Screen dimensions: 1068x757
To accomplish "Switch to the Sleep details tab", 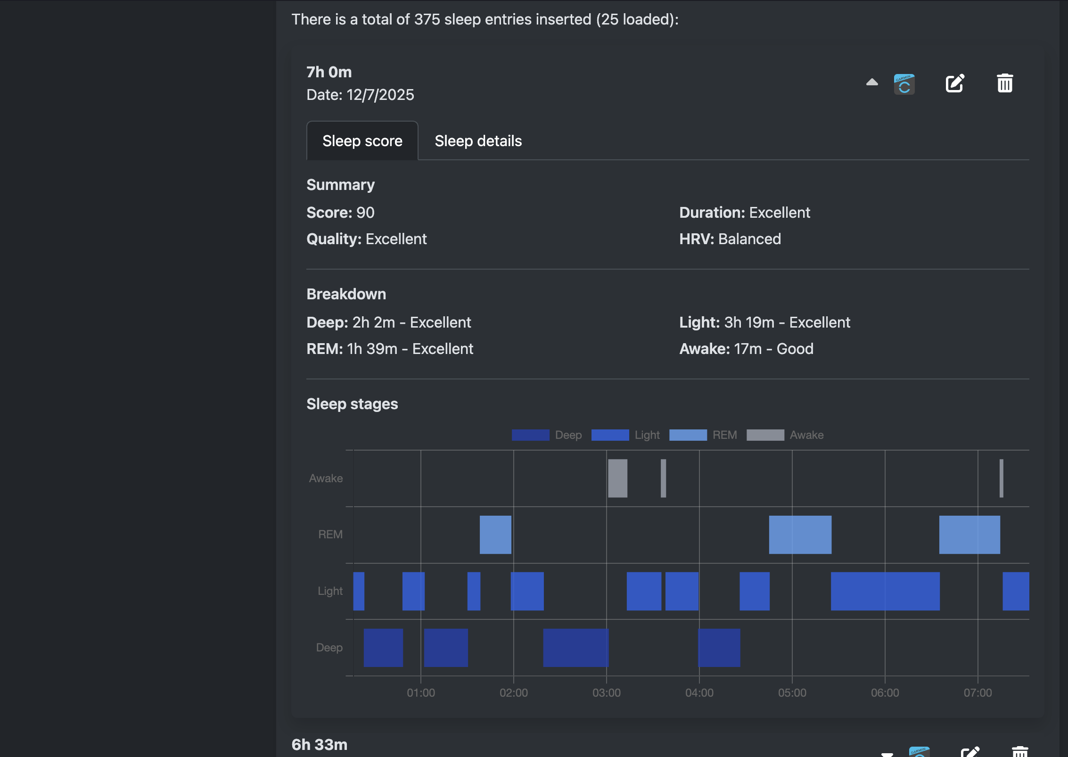I will [x=478, y=140].
